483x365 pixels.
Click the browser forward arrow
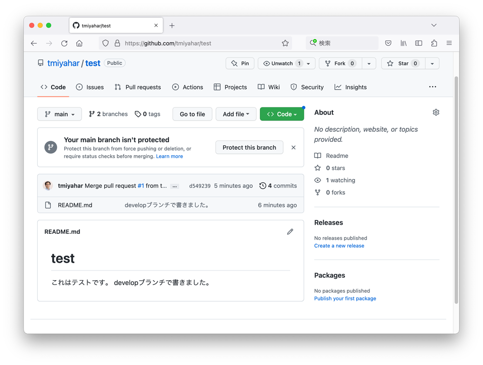click(x=49, y=43)
